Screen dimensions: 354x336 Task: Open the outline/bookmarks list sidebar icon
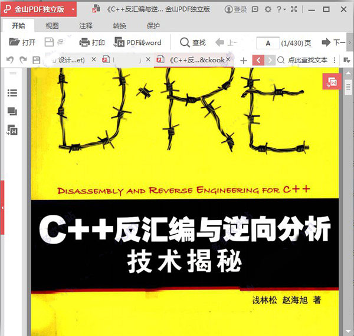click(x=12, y=93)
